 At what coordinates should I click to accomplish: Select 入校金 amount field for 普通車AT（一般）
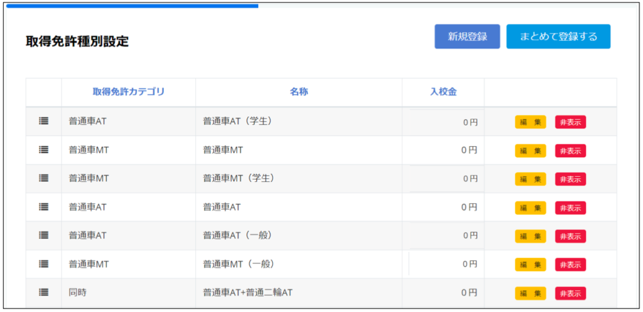click(x=443, y=235)
